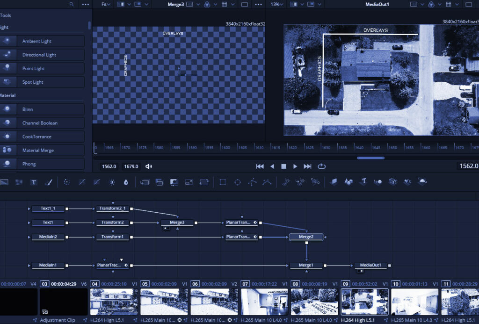The height and width of the screenshot is (324, 479).
Task: Add a Color Corrector node from the toolbar
Action: [66, 182]
